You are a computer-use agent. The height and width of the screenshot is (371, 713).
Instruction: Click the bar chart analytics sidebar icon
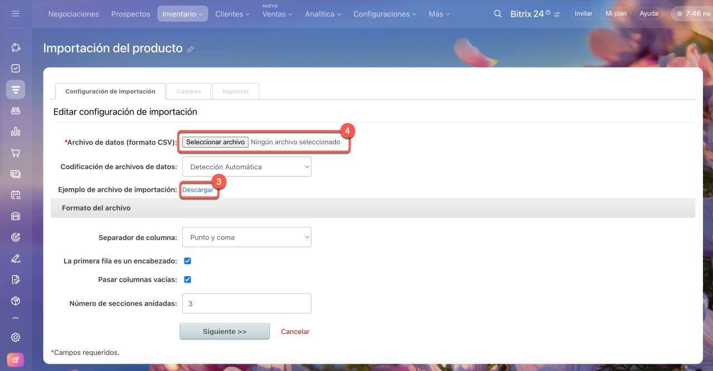[16, 131]
